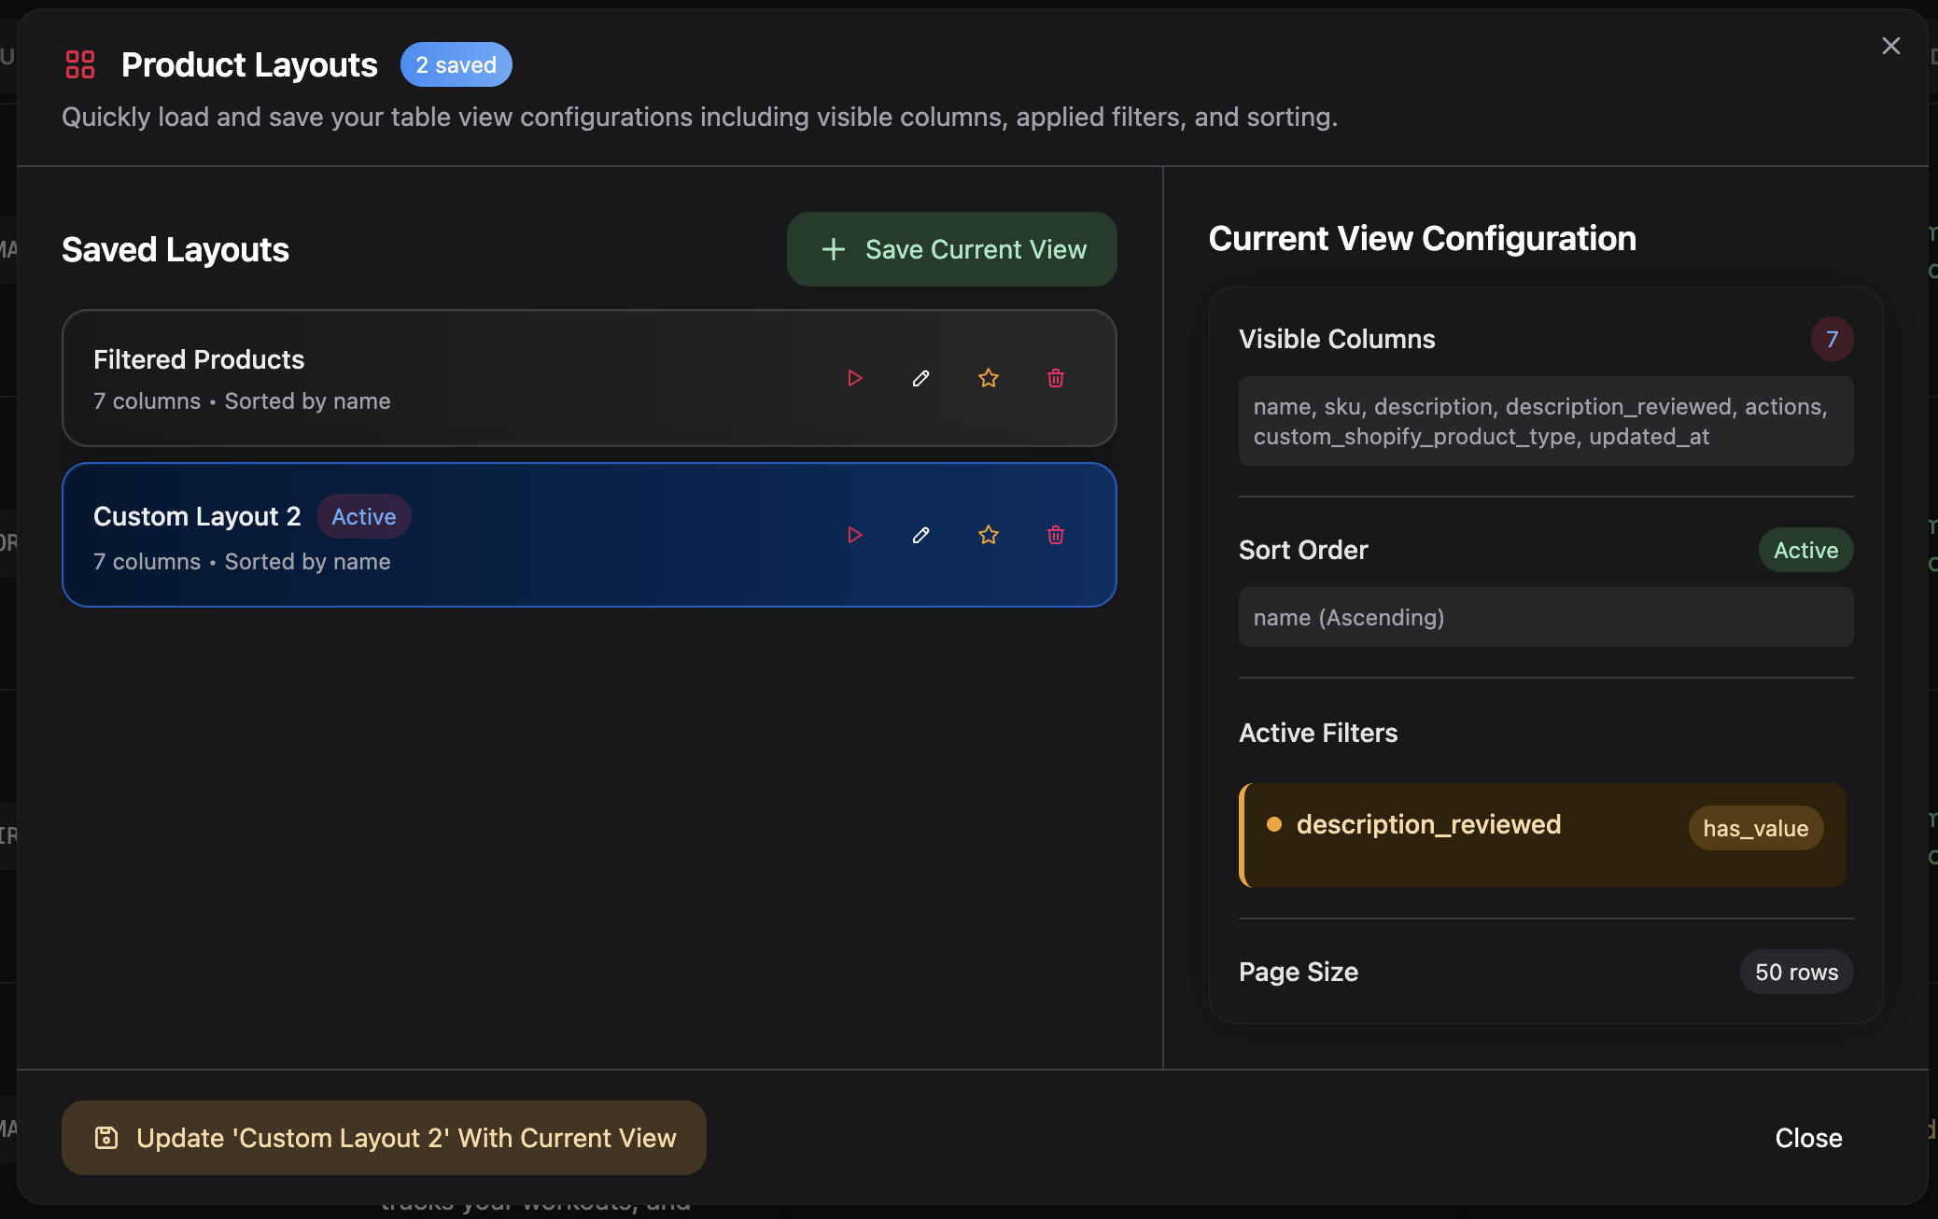
Task: Click the 'Active' pill on Sort Order
Action: [1804, 550]
